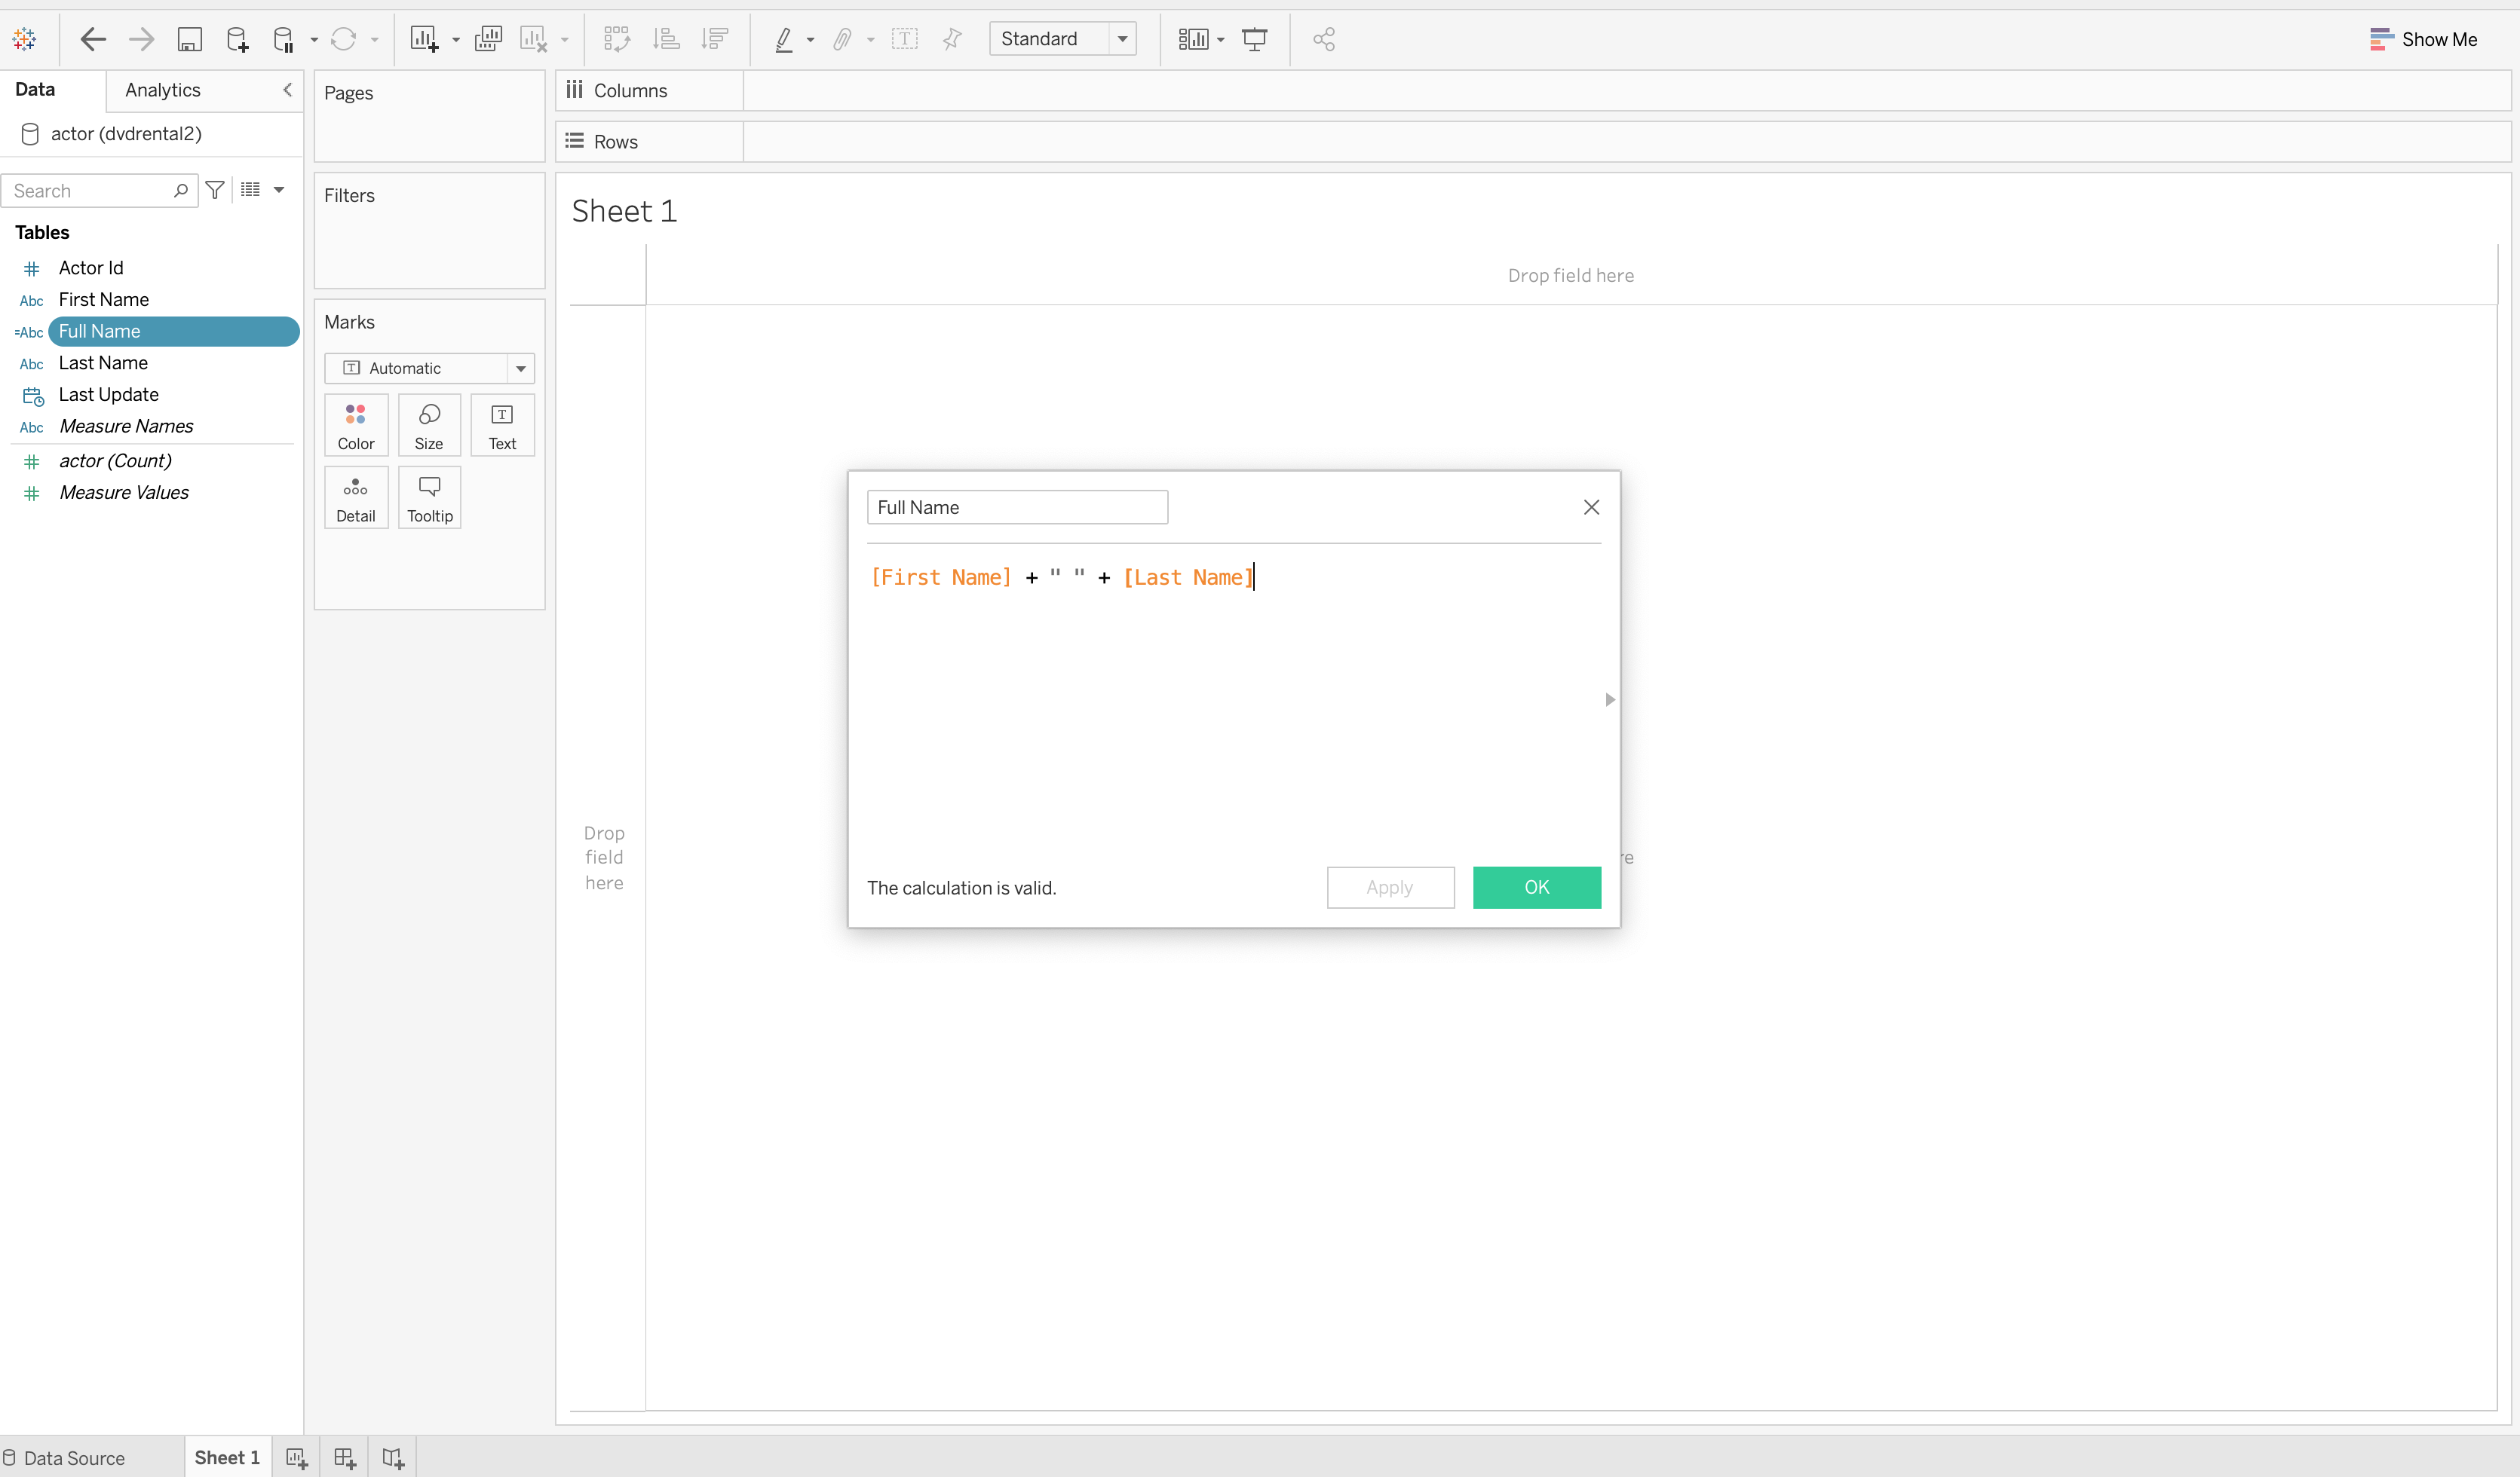Click the Presentation Mode icon
This screenshot has height=1477, width=2520.
pos(1254,39)
